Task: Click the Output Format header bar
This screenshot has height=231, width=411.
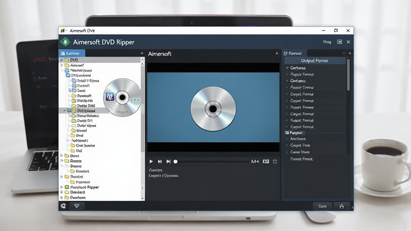Action: [x=315, y=61]
